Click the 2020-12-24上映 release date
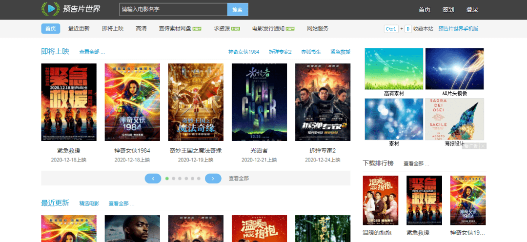Image resolution: width=527 pixels, height=242 pixels. pyautogui.click(x=323, y=160)
